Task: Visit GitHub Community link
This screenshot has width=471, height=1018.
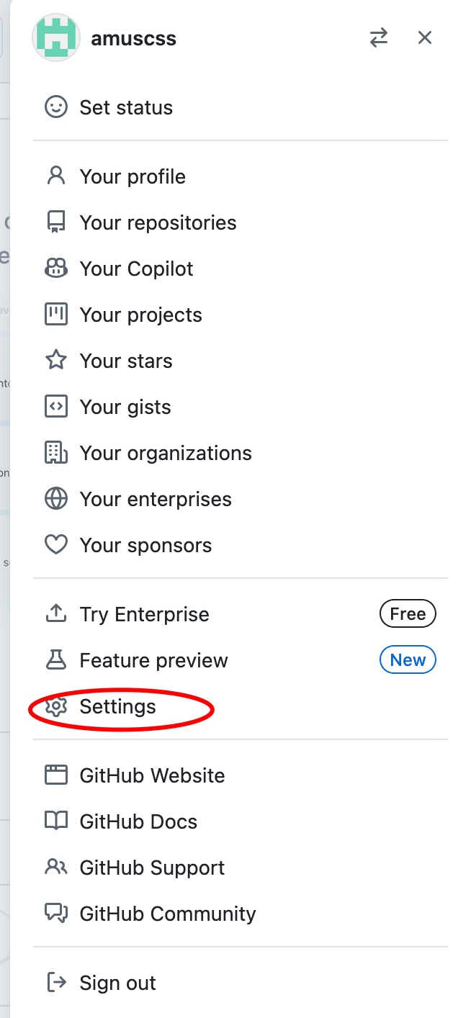Action: coord(168,914)
